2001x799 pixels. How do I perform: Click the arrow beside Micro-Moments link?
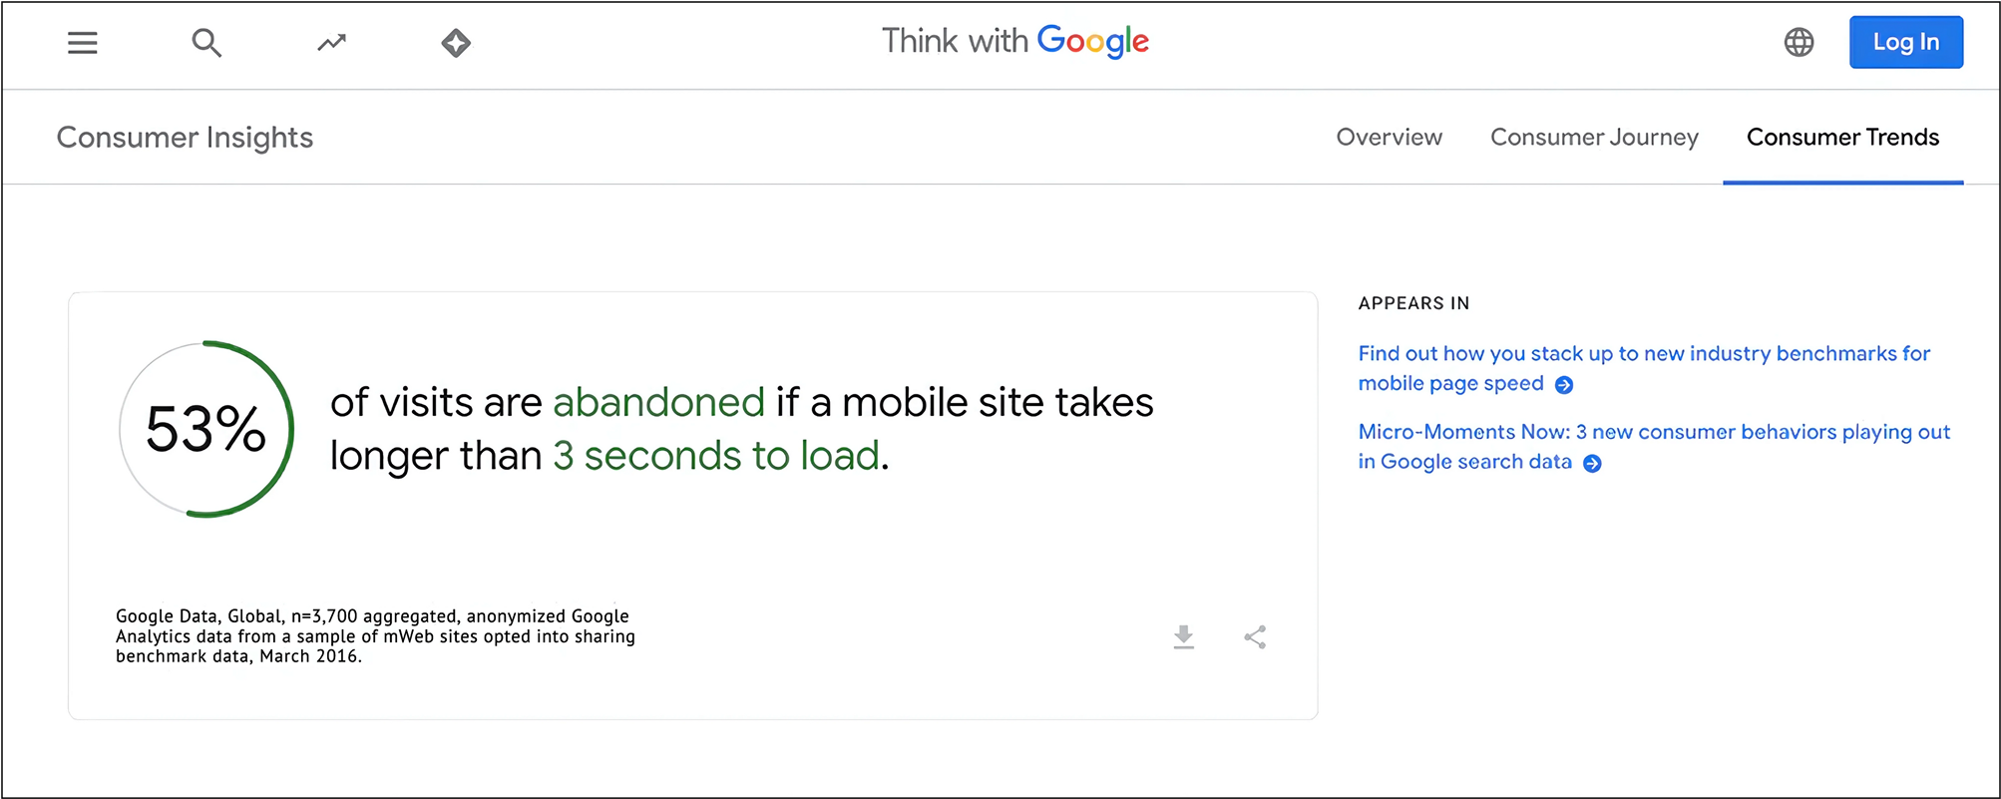(1592, 463)
